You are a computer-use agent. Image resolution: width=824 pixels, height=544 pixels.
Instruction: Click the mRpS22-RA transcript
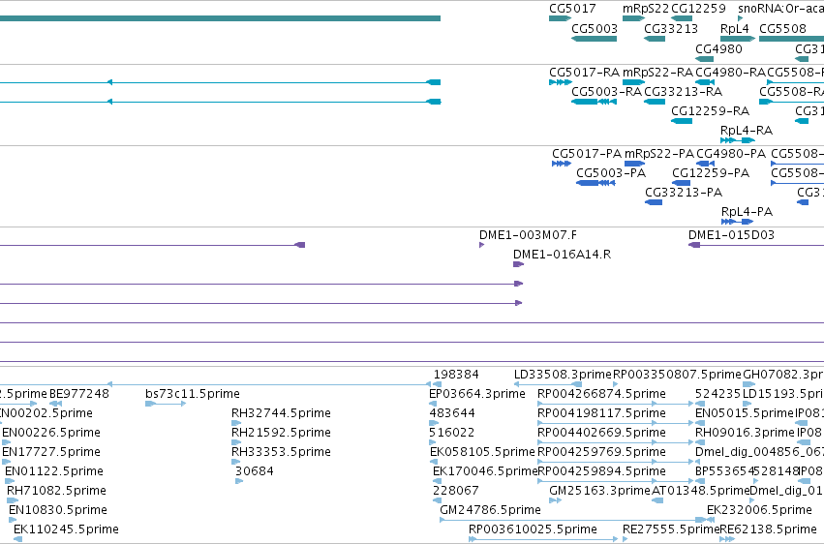[634, 82]
